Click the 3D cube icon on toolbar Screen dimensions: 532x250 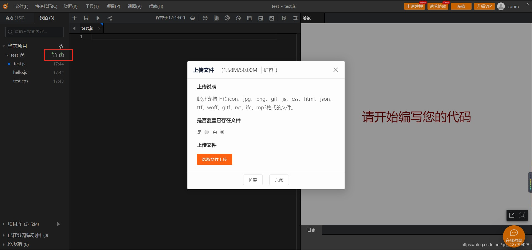(205, 18)
